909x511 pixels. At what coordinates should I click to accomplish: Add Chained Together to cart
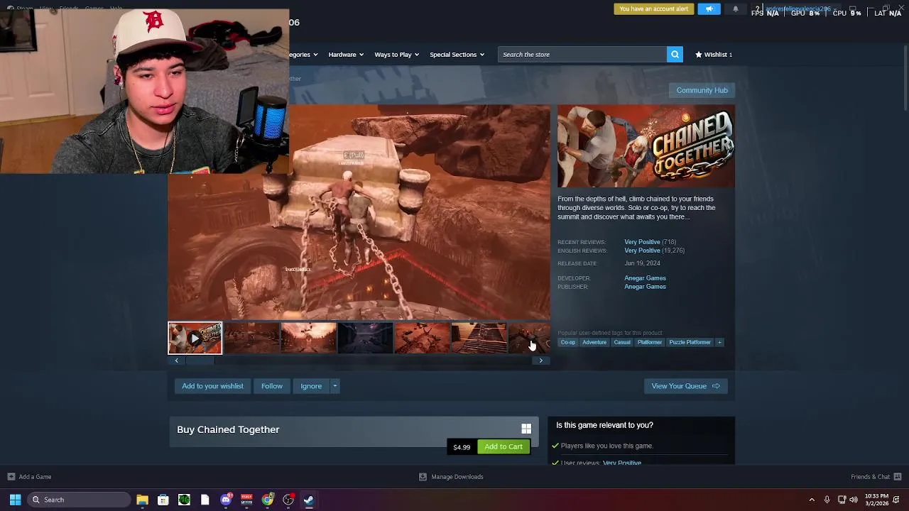click(504, 446)
